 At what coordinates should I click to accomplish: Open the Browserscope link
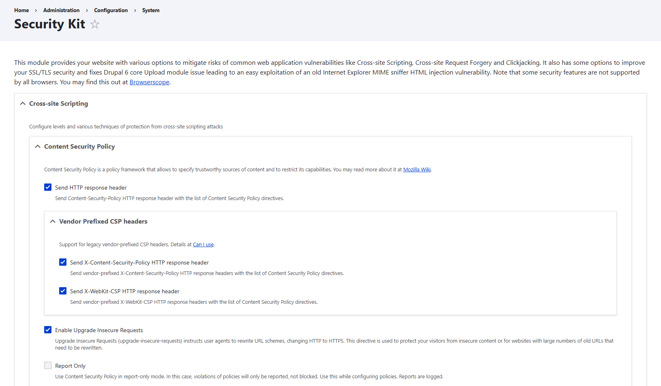[149, 82]
